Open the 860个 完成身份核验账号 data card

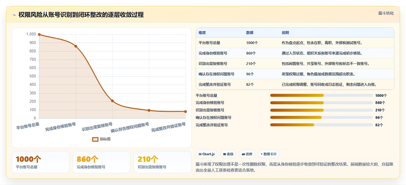[x=101, y=162]
